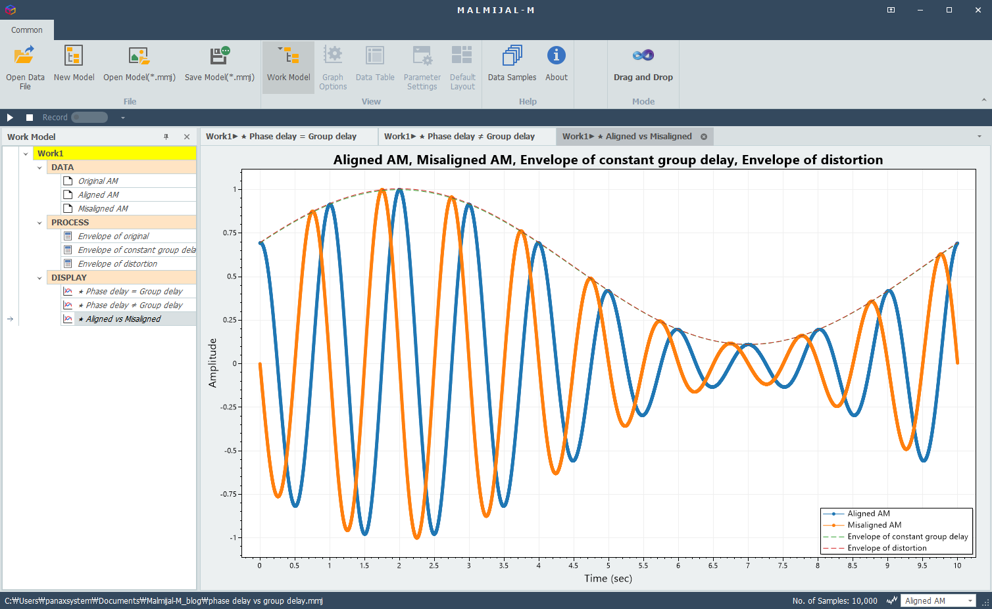The width and height of the screenshot is (992, 609).
Task: Select Envelope of constant group delay process
Action: (136, 250)
